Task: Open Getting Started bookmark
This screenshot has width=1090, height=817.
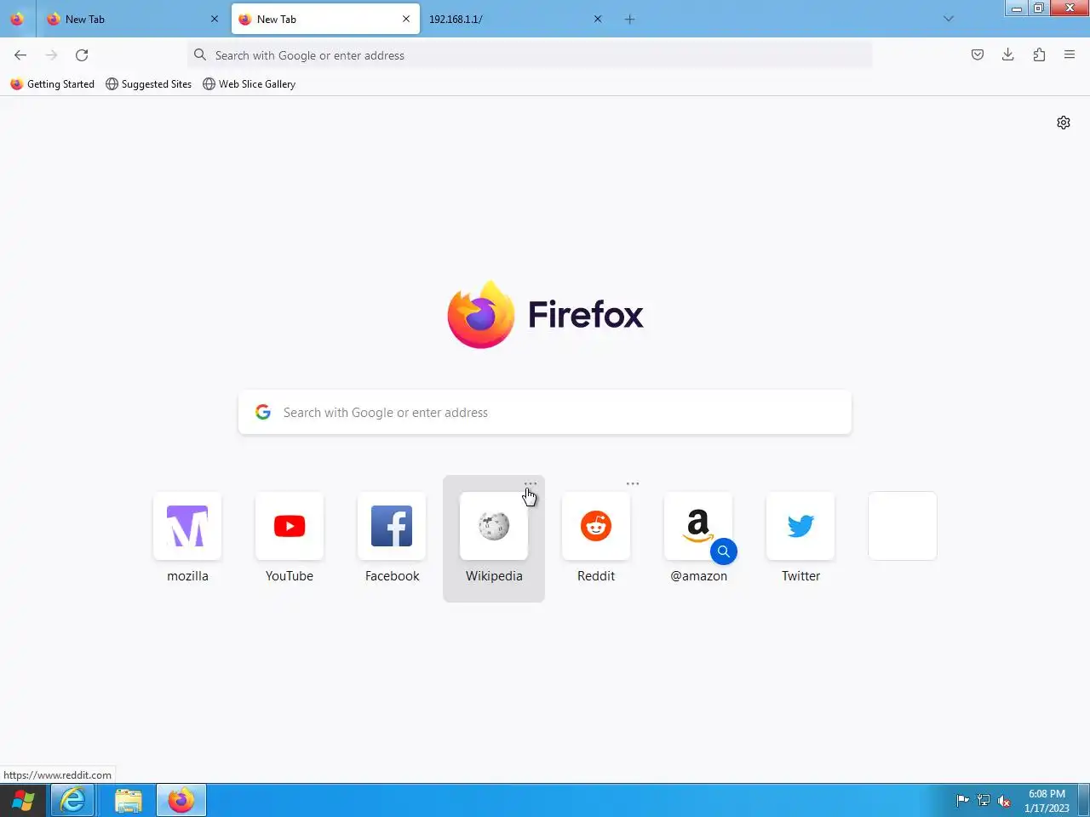Action: click(52, 84)
